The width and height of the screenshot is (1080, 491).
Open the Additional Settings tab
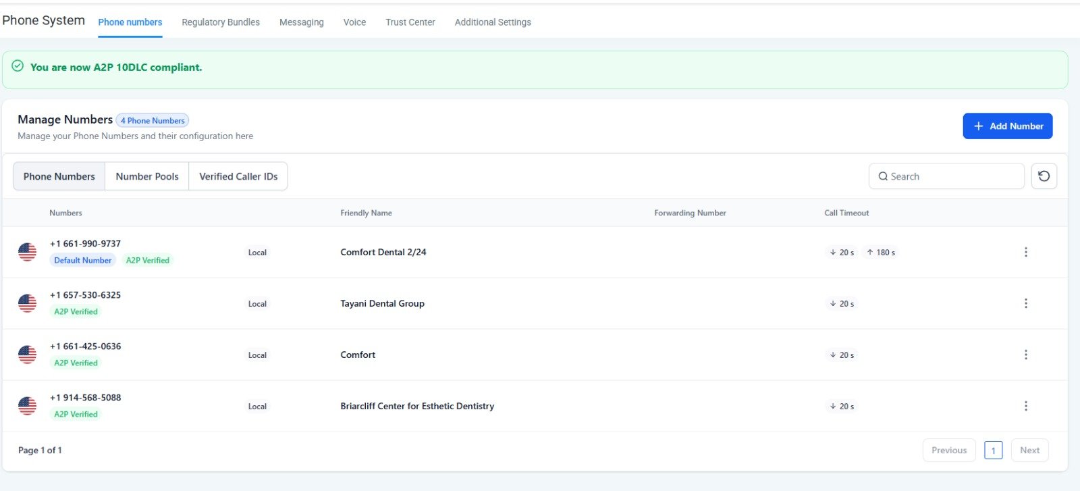click(x=493, y=22)
